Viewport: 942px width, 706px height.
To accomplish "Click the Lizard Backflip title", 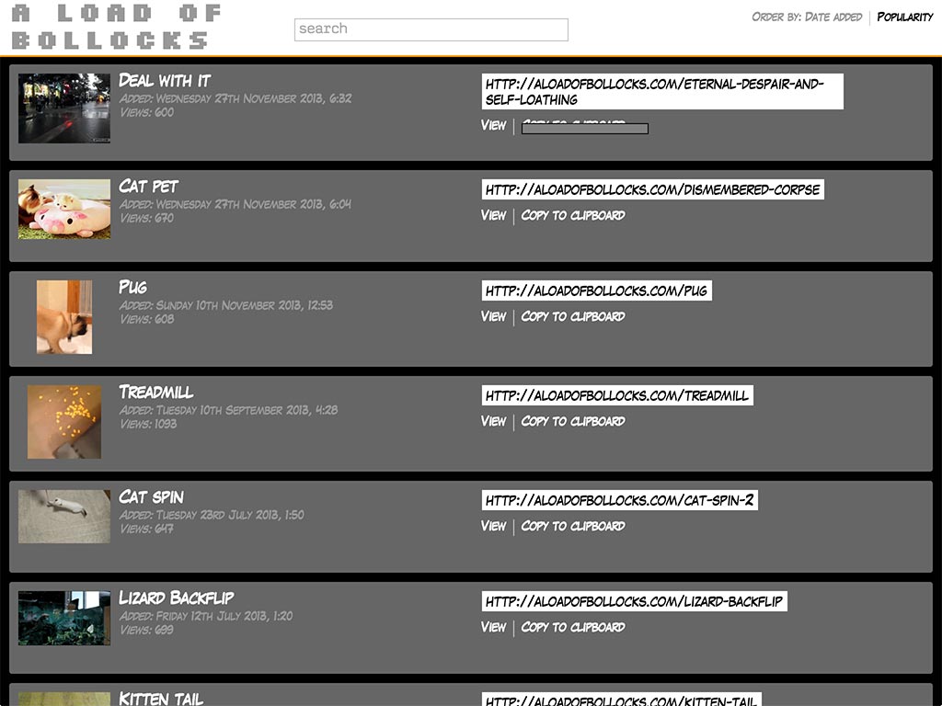I will tap(177, 598).
